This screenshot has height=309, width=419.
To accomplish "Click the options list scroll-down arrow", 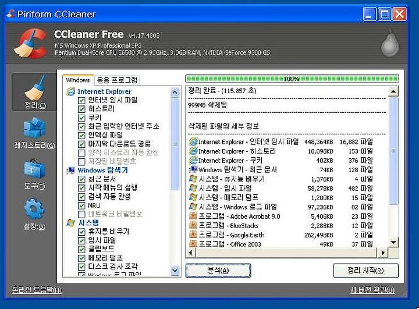I will tap(175, 270).
